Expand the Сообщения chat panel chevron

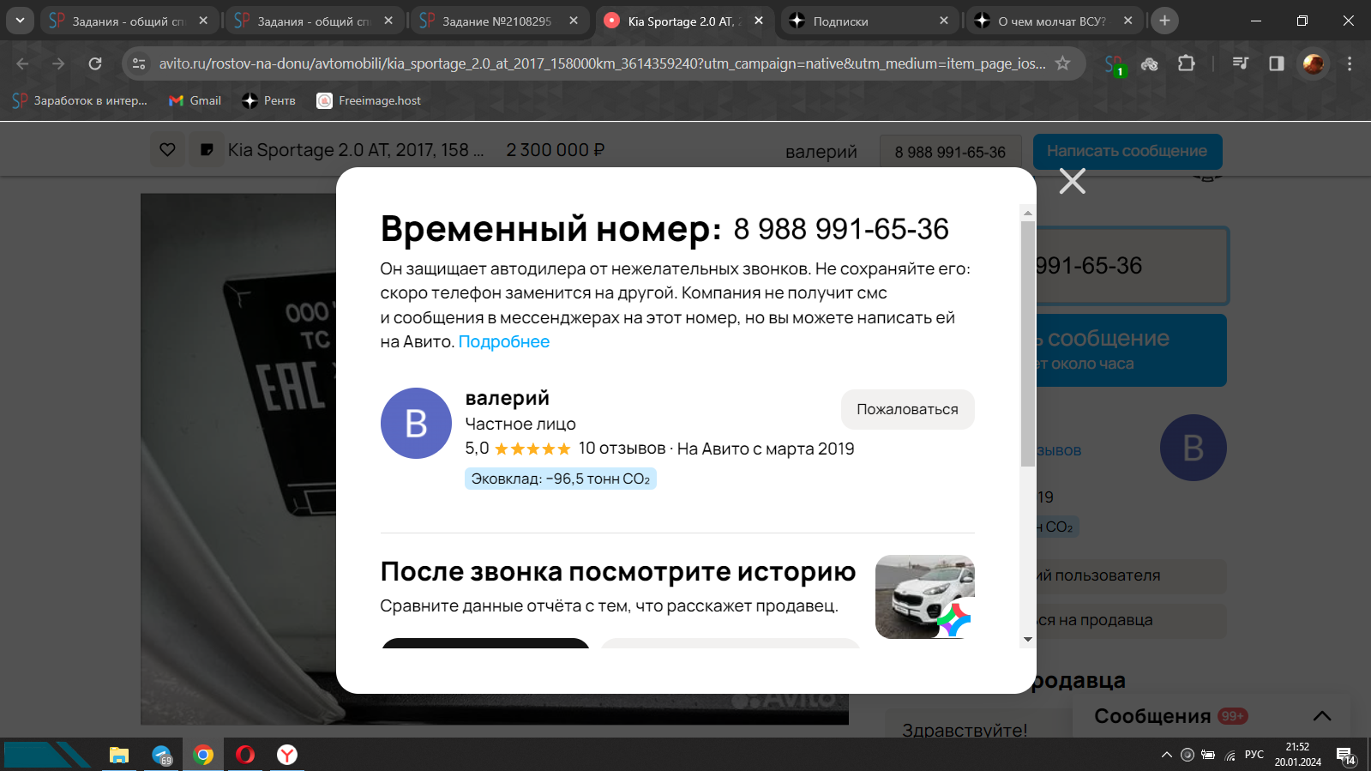[x=1321, y=716]
